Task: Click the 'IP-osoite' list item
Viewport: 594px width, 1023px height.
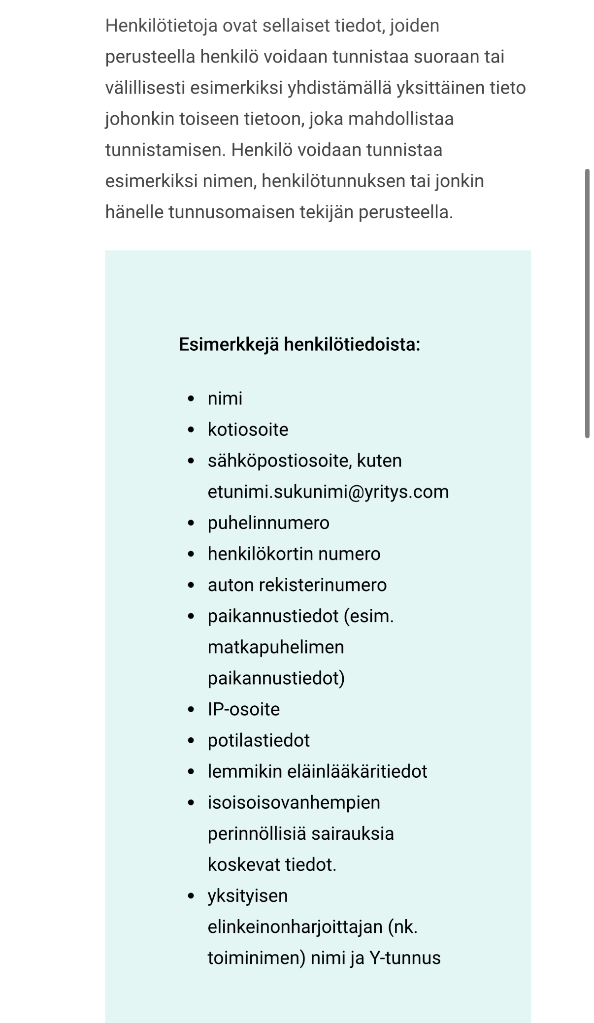Action: (244, 709)
